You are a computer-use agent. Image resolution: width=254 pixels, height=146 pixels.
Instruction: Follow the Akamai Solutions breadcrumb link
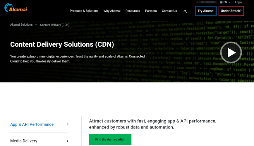[21, 25]
